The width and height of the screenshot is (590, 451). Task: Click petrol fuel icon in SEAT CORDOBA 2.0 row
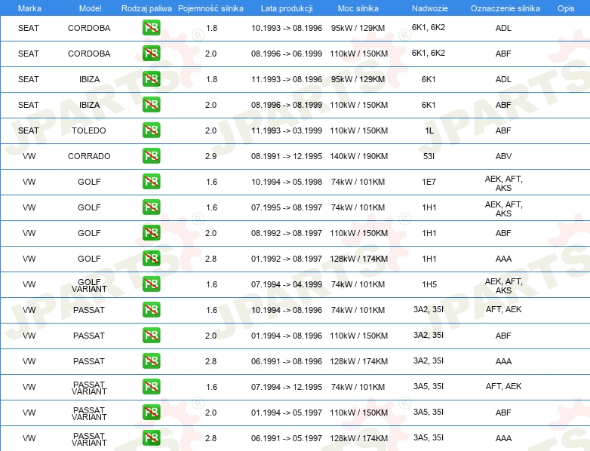[x=151, y=53]
